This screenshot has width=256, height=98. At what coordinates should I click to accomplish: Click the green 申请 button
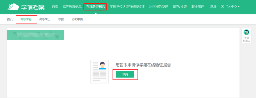click(125, 74)
